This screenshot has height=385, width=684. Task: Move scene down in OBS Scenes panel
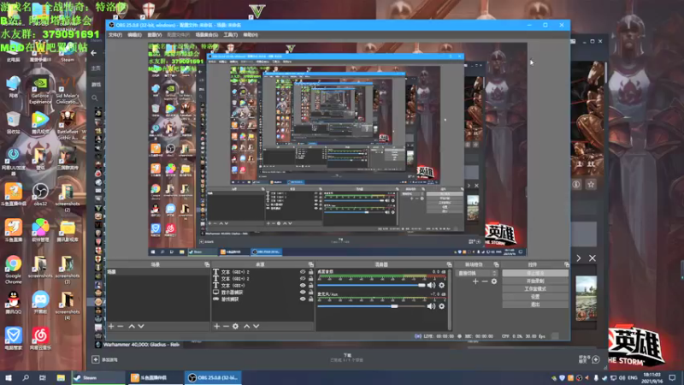pyautogui.click(x=141, y=326)
